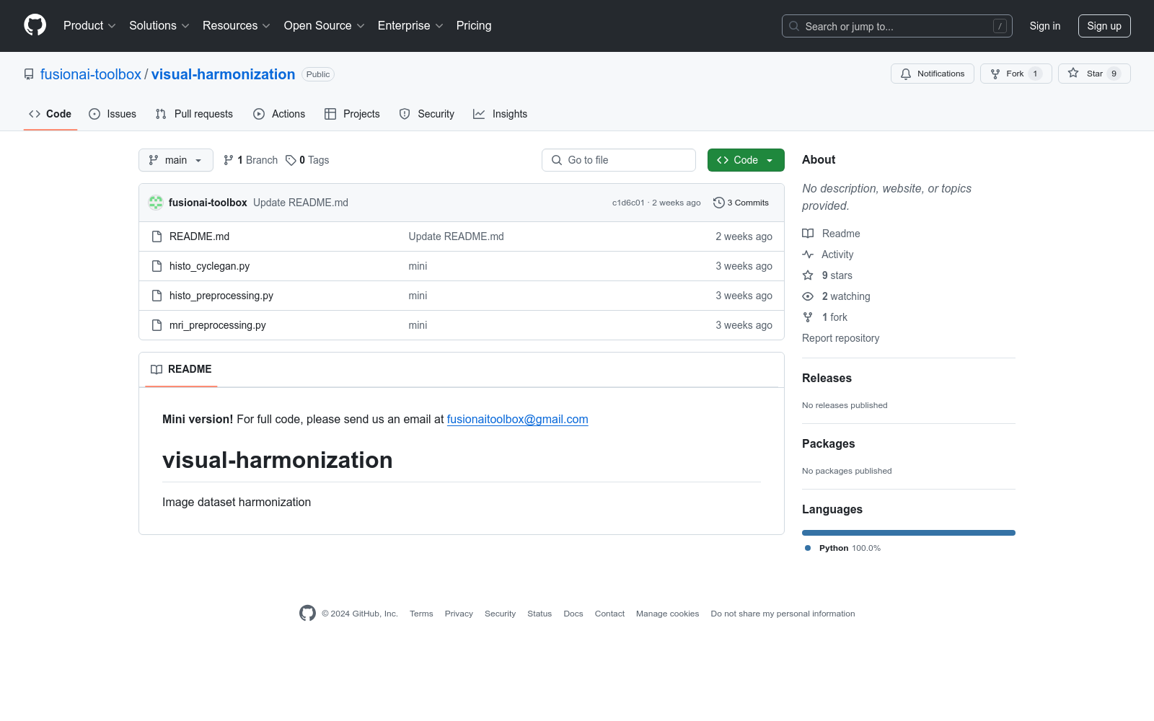The image size is (1154, 721).
Task: Open histo_preprocessing.py file
Action: pos(221,296)
